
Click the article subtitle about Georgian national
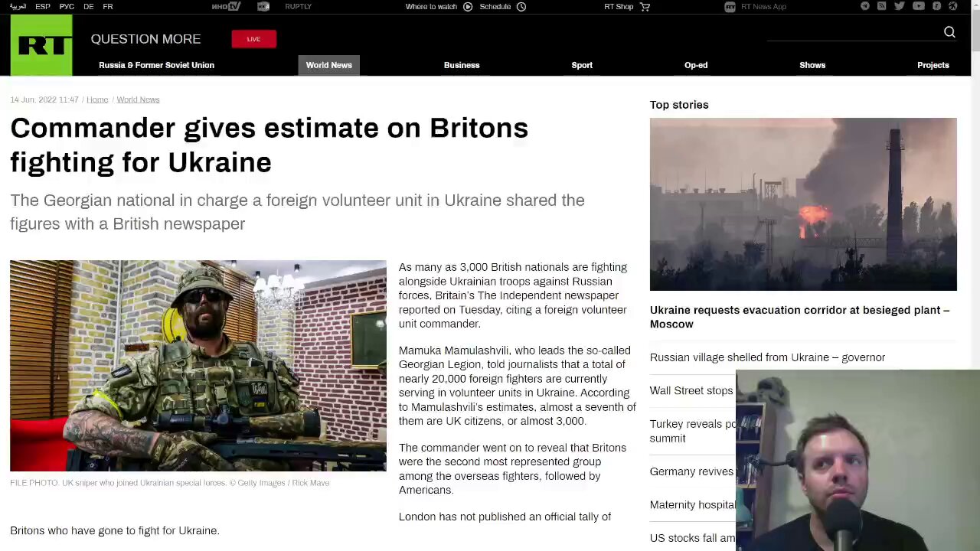tap(297, 212)
